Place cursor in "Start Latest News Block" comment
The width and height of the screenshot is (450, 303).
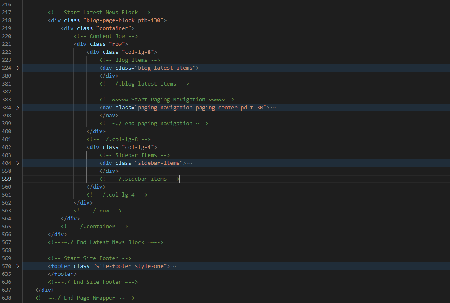pyautogui.click(x=99, y=13)
